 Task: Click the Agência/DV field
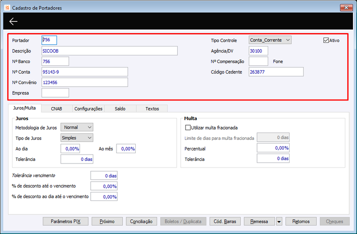click(x=258, y=50)
